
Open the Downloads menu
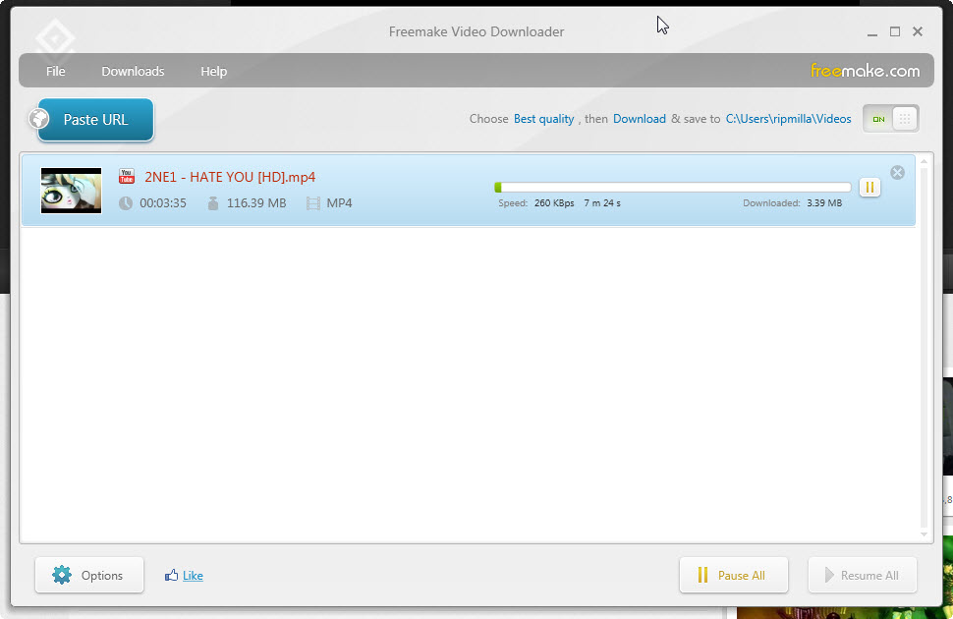click(133, 71)
